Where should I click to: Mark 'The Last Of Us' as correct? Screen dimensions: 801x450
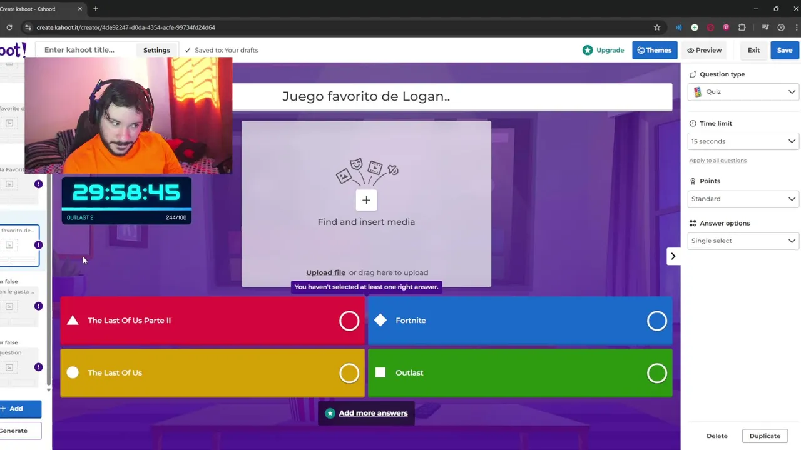click(349, 373)
